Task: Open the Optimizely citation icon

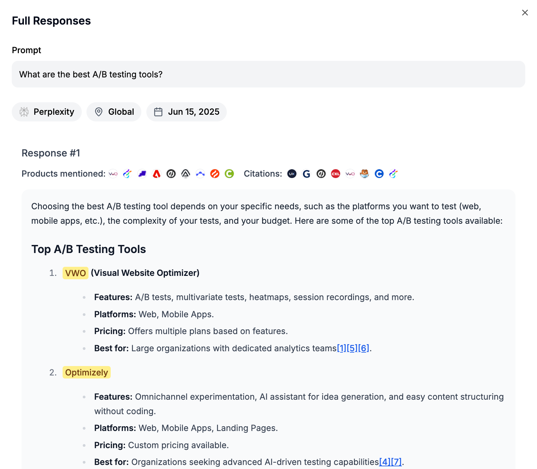Action: (x=394, y=174)
